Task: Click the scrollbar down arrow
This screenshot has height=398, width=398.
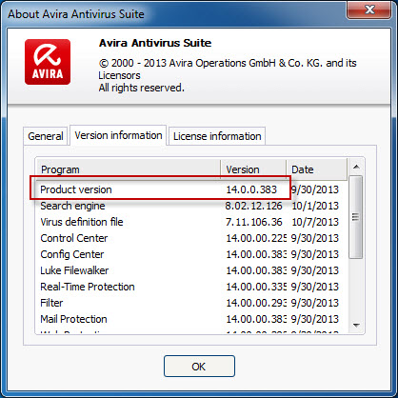Action: [356, 325]
